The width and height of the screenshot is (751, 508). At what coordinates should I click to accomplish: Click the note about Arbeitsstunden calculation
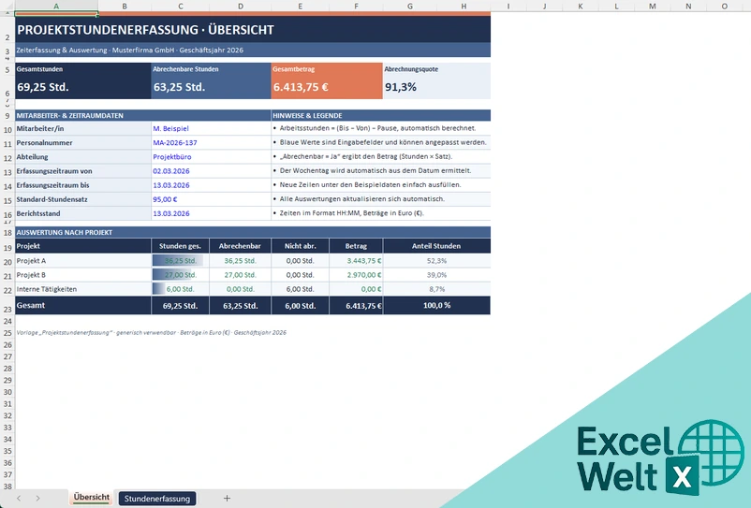[x=378, y=128]
